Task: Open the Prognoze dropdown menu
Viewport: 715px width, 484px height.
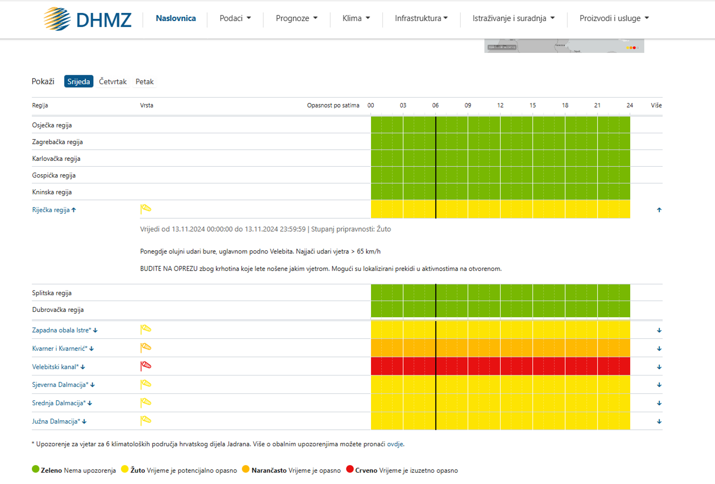Action: click(296, 18)
